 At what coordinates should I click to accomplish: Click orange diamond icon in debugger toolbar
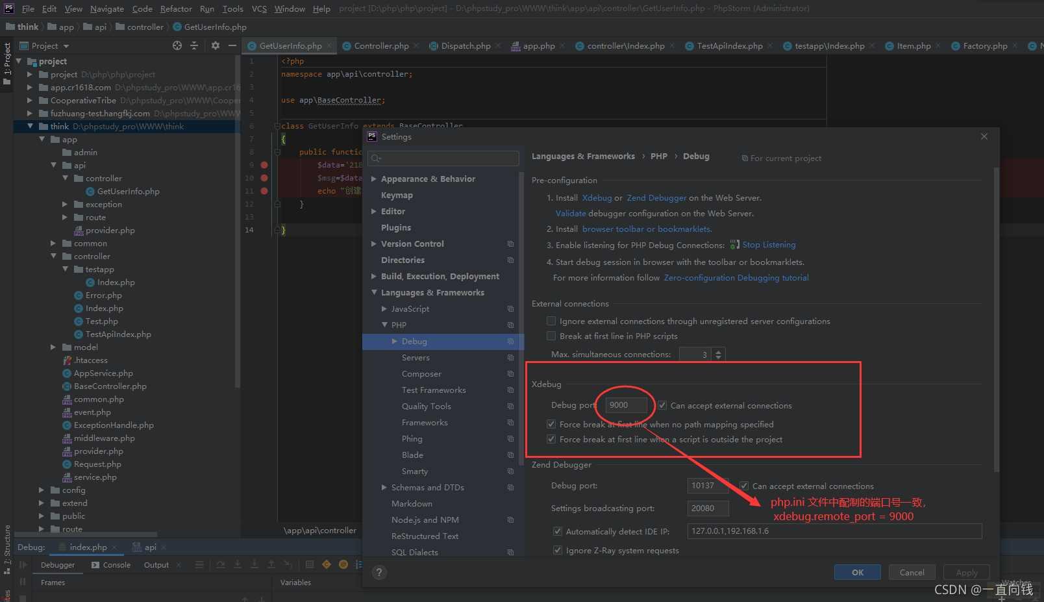tap(327, 565)
